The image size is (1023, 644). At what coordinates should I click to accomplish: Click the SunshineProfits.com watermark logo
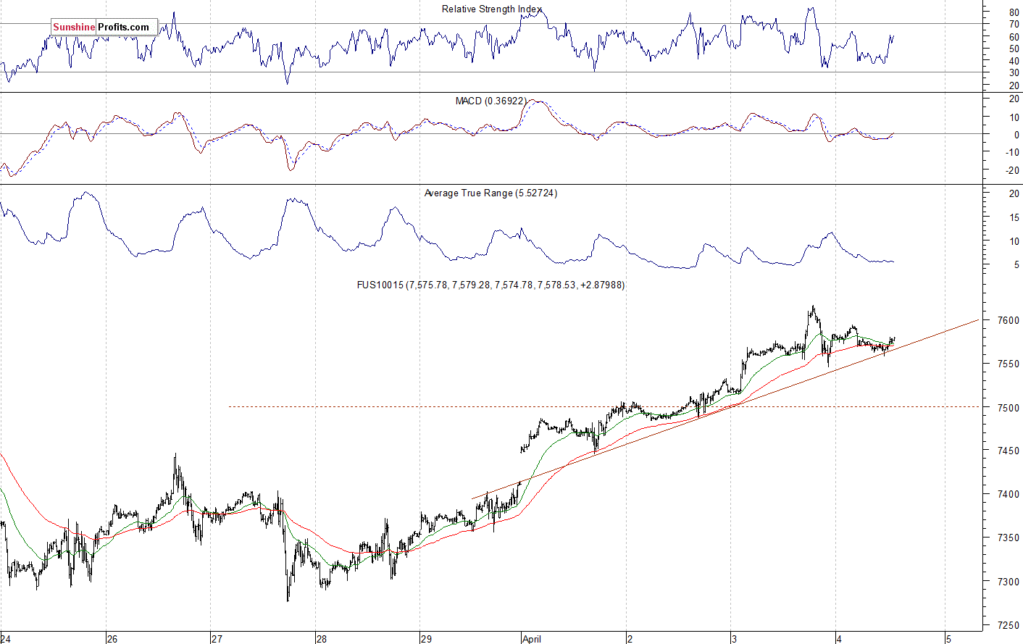coord(104,28)
